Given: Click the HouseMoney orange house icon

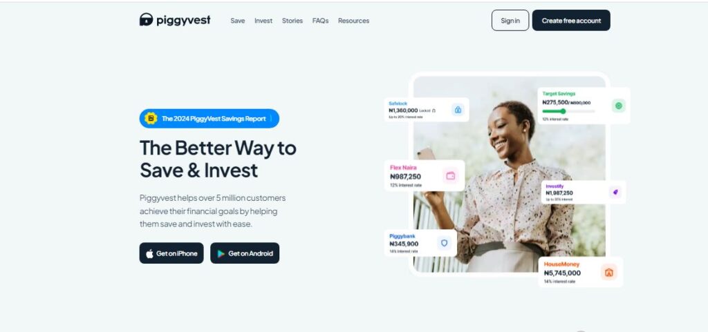Looking at the screenshot, I should [608, 272].
